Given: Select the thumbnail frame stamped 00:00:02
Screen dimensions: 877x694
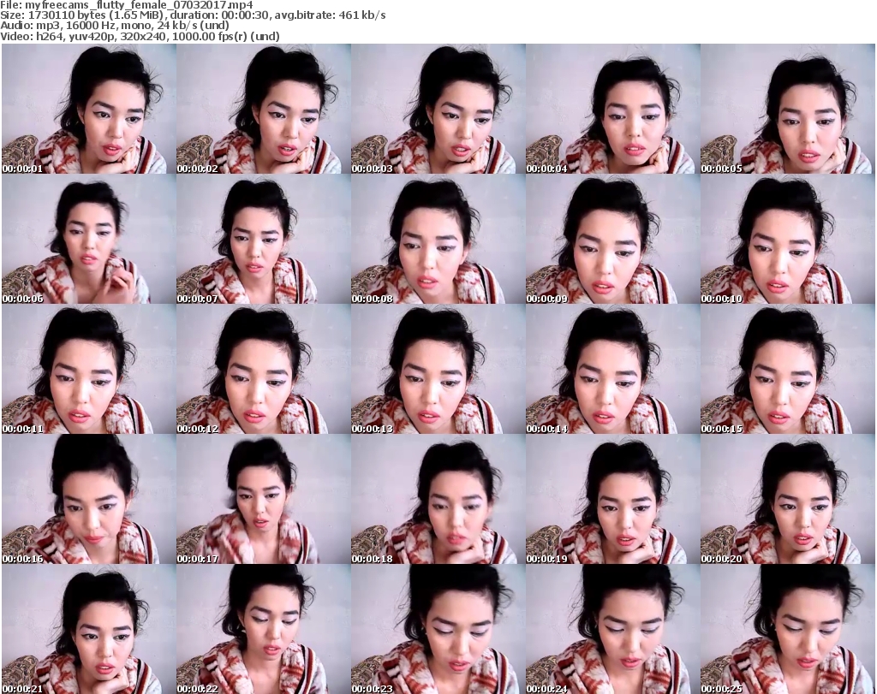Looking at the screenshot, I should click(x=264, y=109).
